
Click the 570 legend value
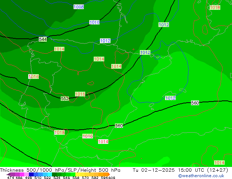click(x=85, y=178)
